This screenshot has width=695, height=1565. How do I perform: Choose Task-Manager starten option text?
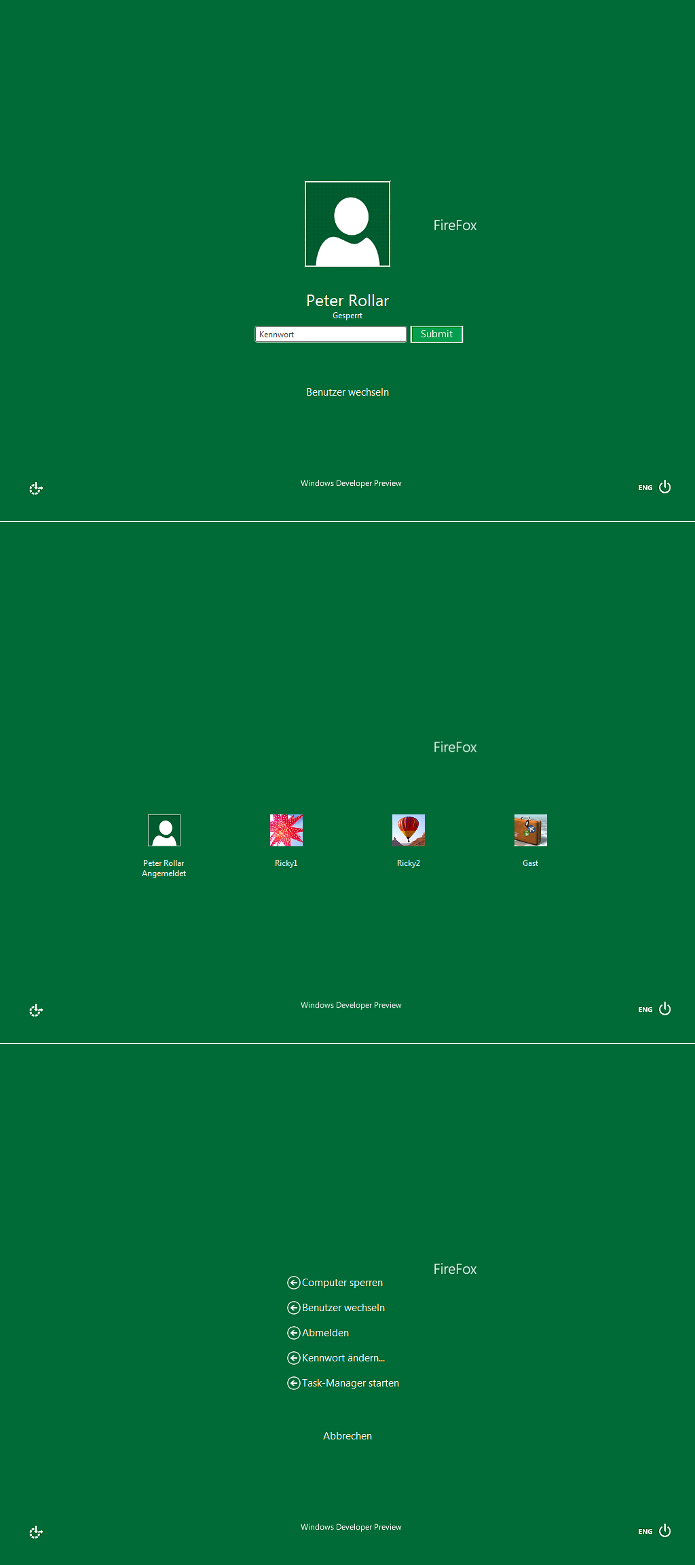(350, 1383)
